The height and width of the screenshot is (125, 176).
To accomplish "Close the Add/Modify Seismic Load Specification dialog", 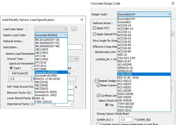I will point(82,20).
